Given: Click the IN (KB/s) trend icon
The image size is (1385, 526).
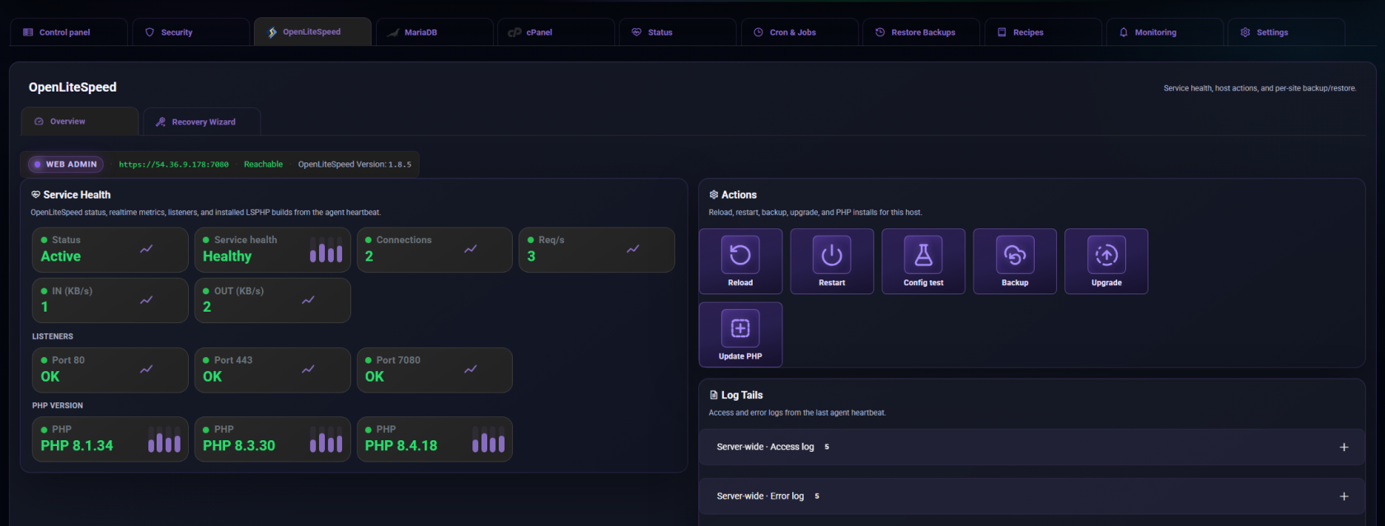Looking at the screenshot, I should click(146, 300).
